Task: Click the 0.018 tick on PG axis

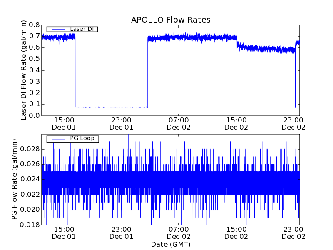Action: pyautogui.click(x=30, y=225)
